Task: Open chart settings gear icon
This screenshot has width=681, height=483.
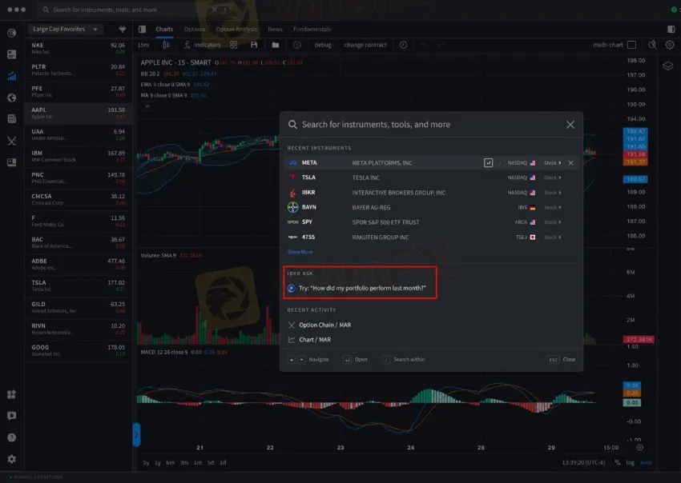Action: pyautogui.click(x=670, y=46)
